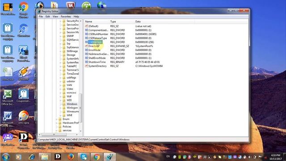Select the CSDReleaseType value entry

(97, 38)
